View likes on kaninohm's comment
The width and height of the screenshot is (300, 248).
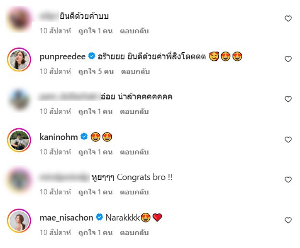[96, 152]
